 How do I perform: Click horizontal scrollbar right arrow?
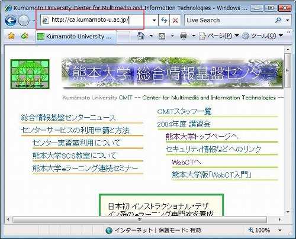pyautogui.click(x=279, y=219)
